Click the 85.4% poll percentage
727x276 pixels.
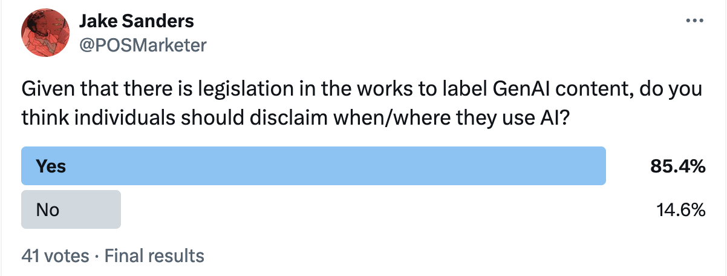tap(677, 166)
